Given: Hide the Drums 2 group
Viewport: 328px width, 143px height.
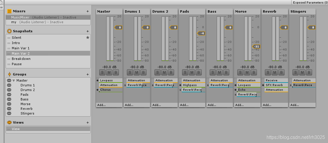Looking at the screenshot, I should (9, 90).
